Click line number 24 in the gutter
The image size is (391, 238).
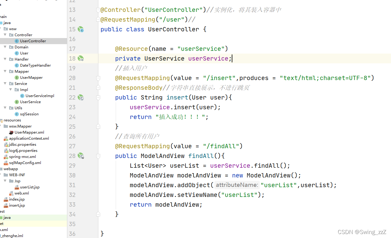[x=72, y=117]
